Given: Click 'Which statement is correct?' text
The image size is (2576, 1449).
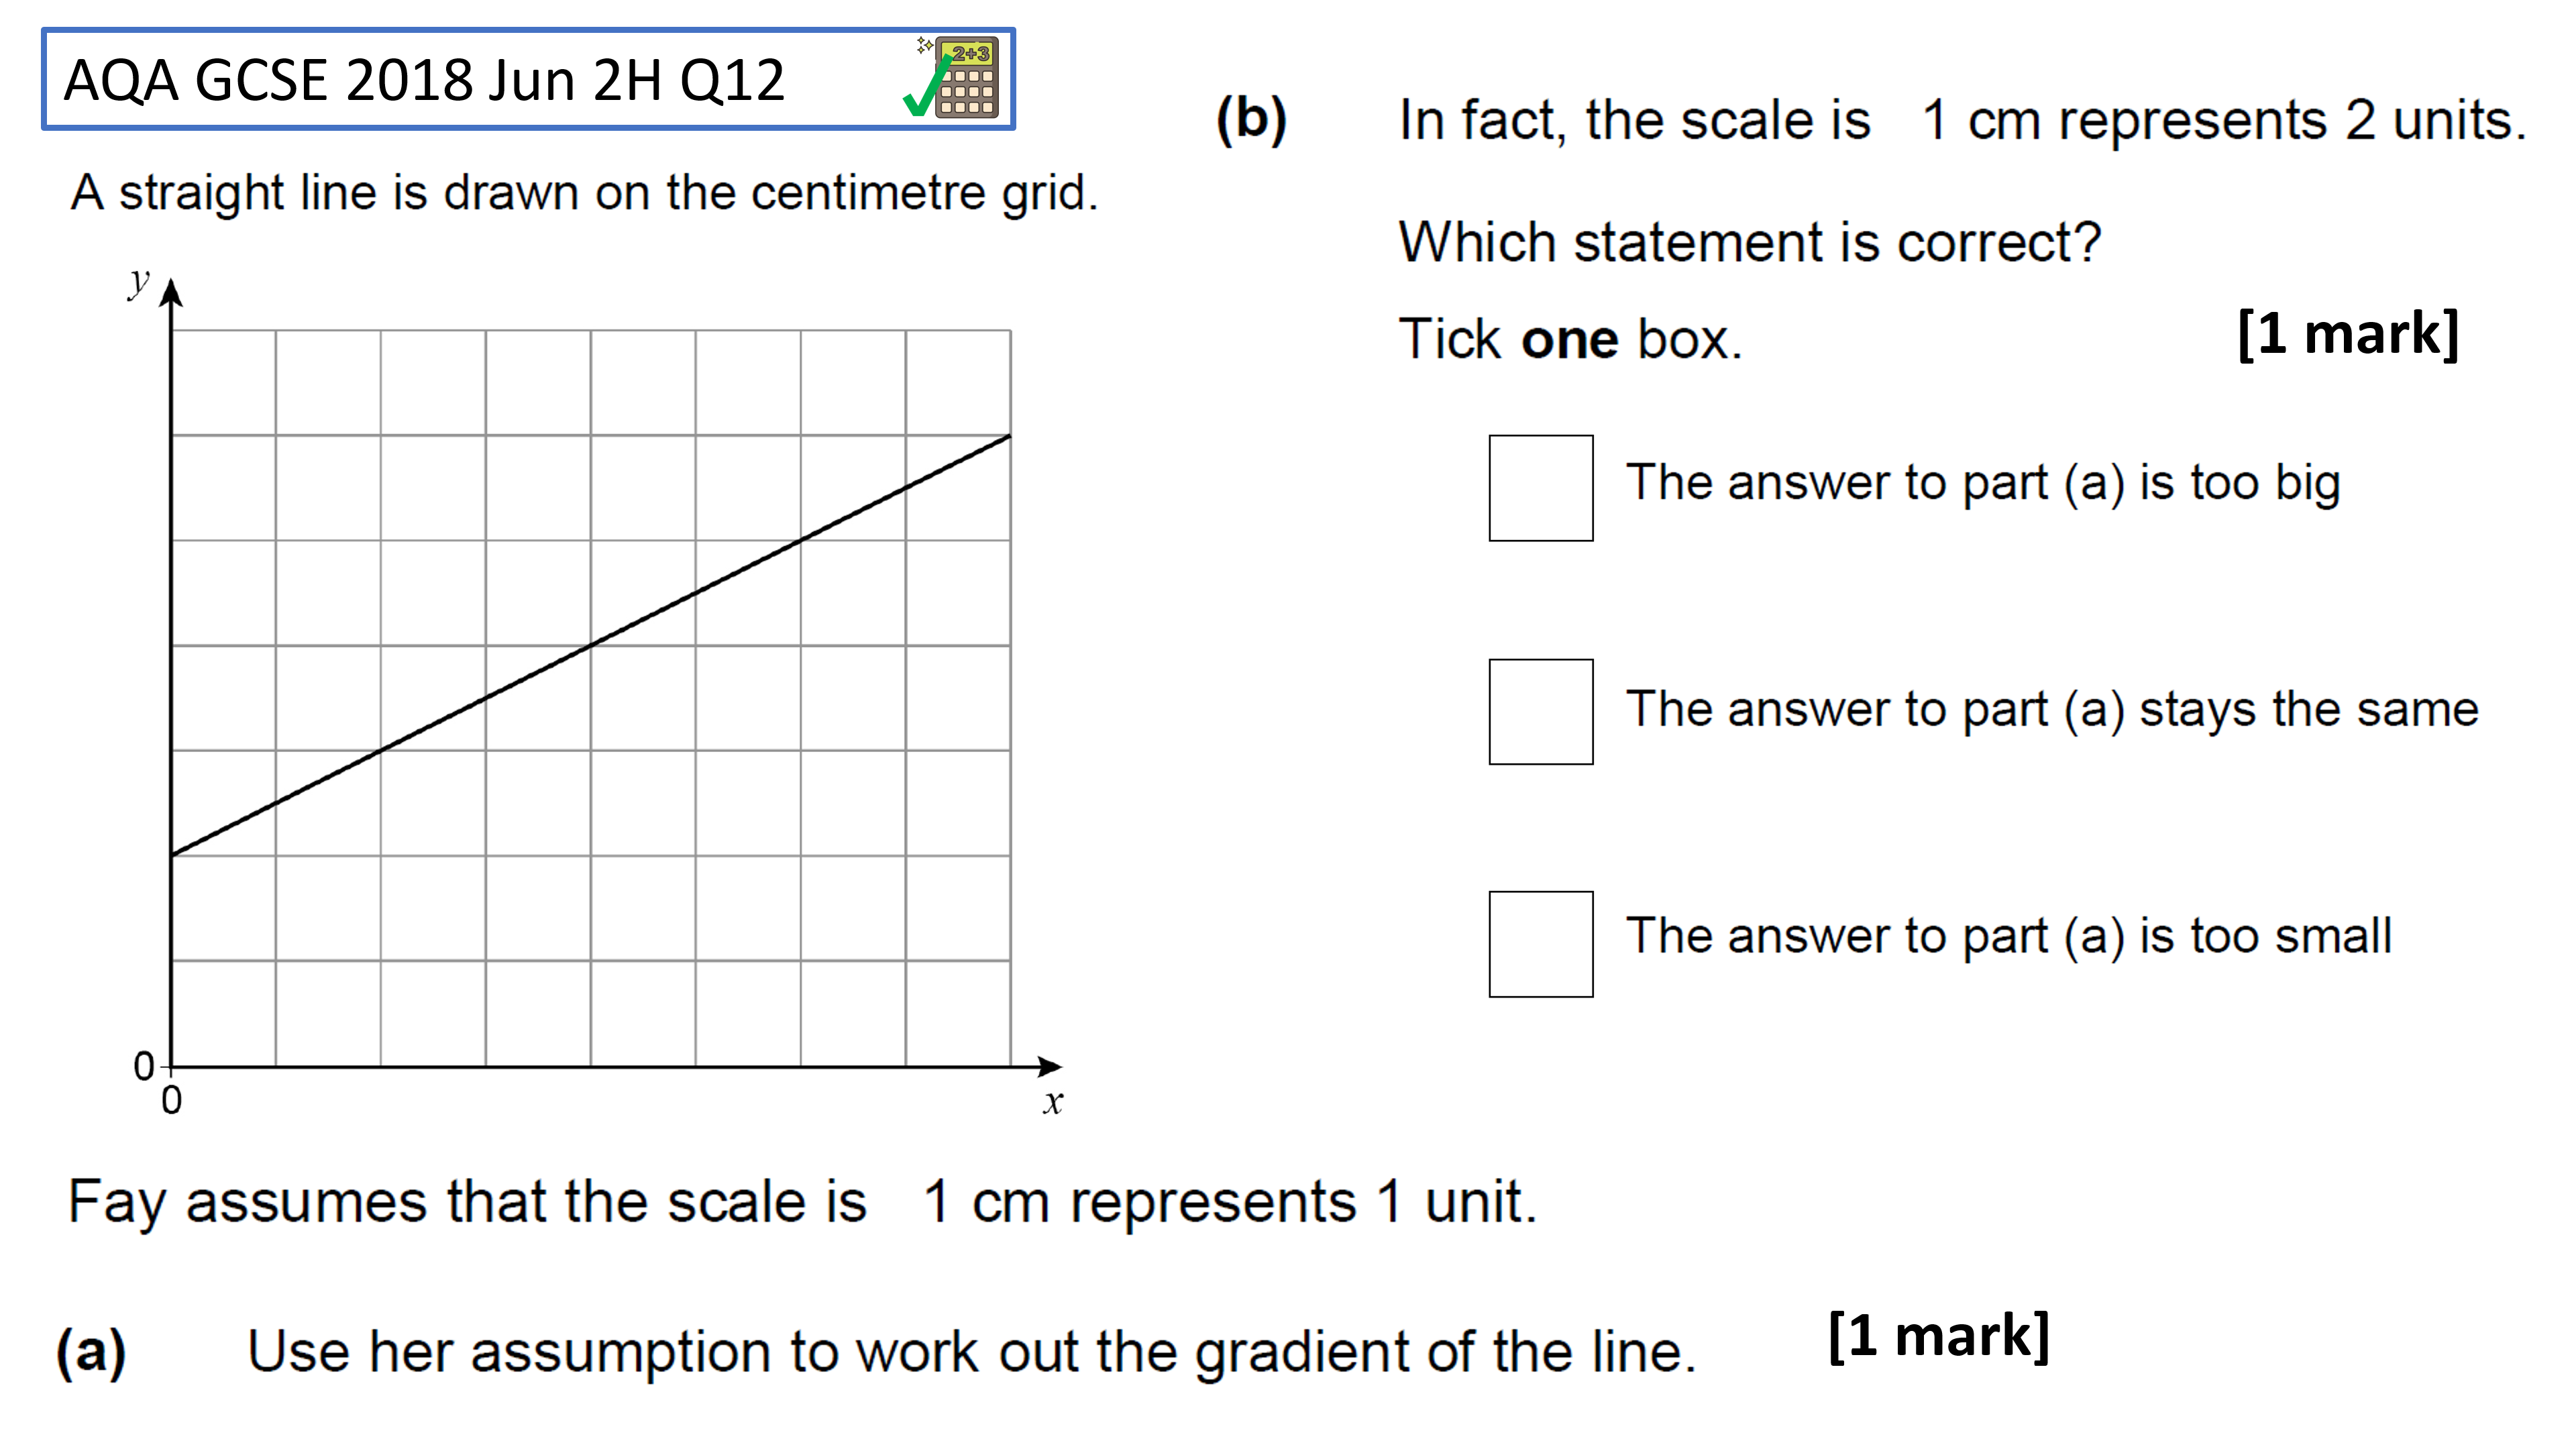Looking at the screenshot, I should click(x=1750, y=243).
